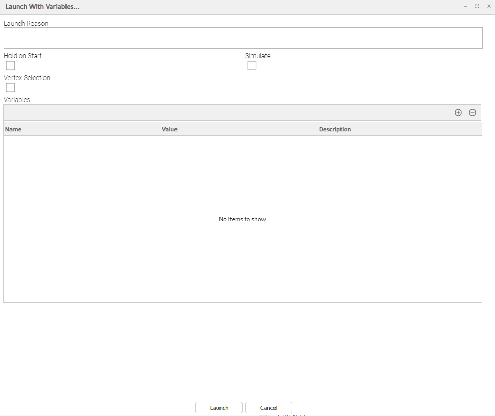The height and width of the screenshot is (416, 495).
Task: Select the Description column header
Action: 335,129
